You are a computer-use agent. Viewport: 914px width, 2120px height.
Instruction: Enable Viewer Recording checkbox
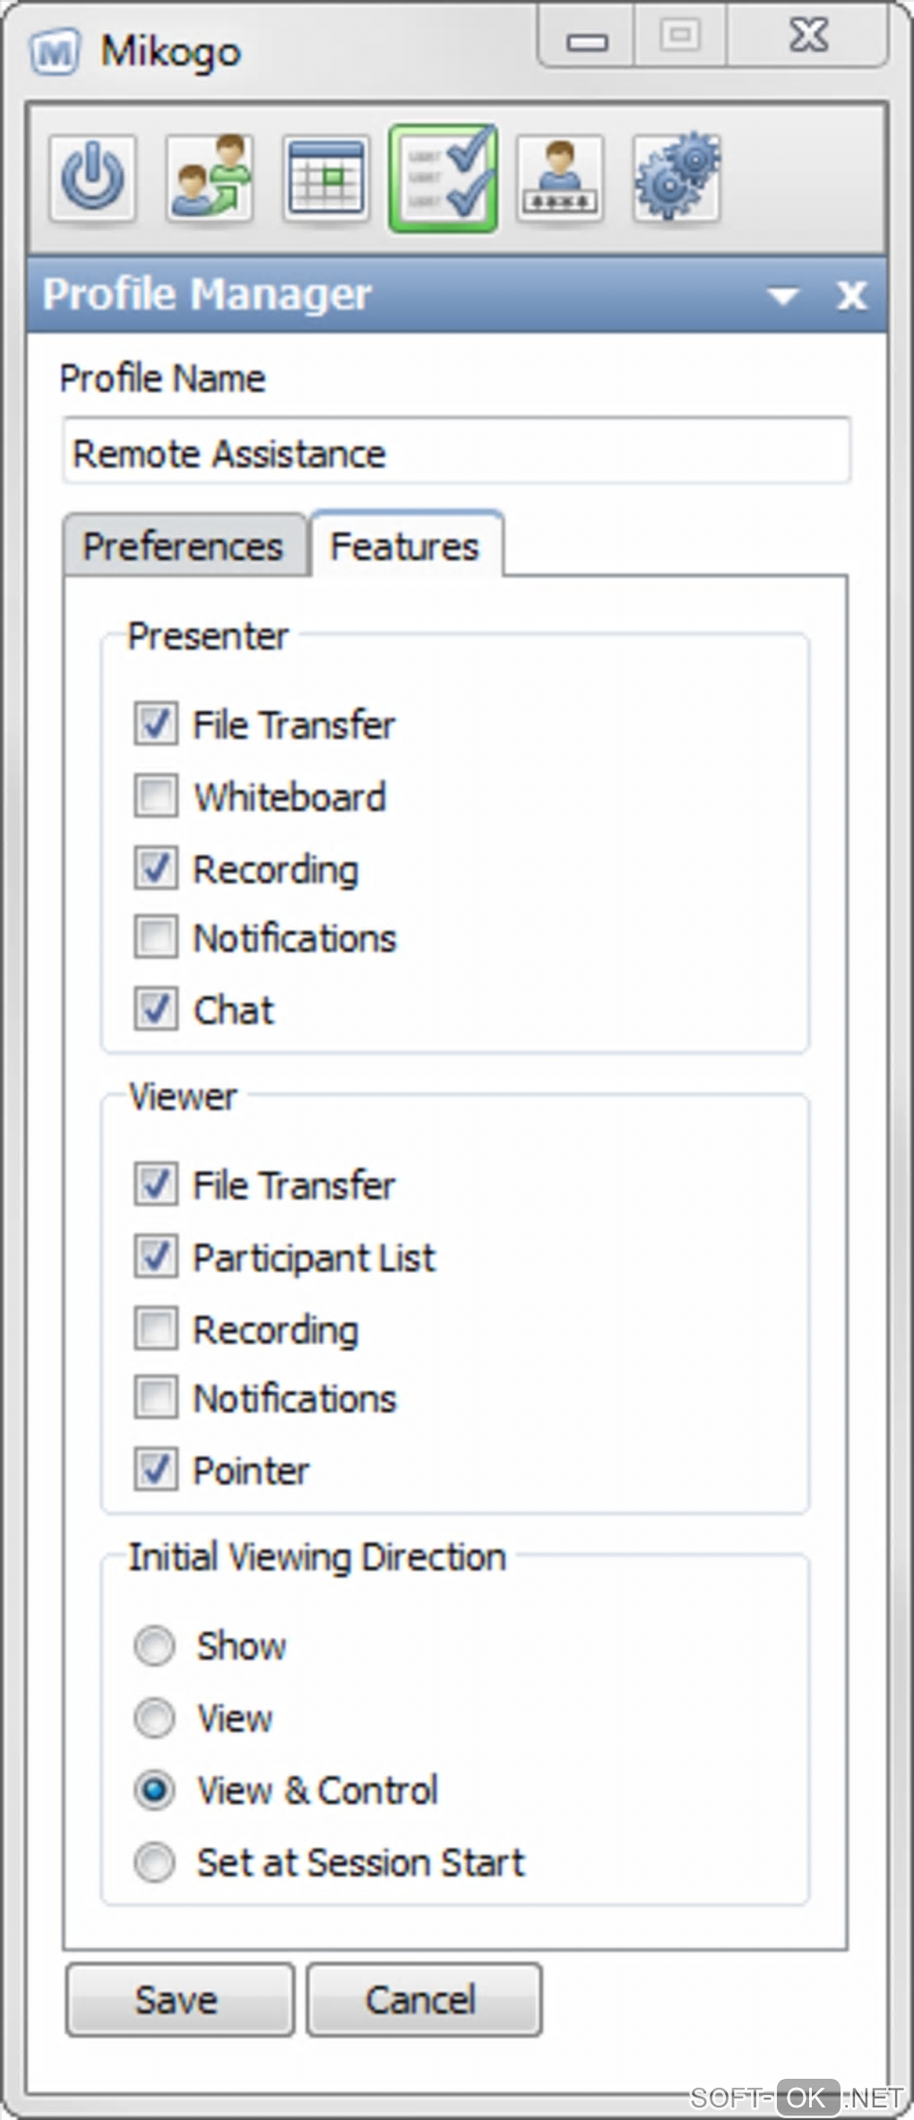156,1328
